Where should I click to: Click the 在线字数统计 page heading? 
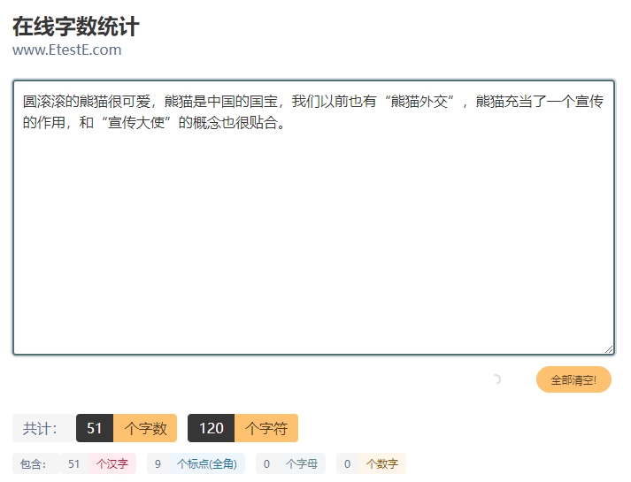tap(76, 27)
